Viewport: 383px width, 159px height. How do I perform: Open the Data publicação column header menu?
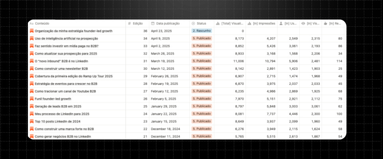(x=169, y=24)
